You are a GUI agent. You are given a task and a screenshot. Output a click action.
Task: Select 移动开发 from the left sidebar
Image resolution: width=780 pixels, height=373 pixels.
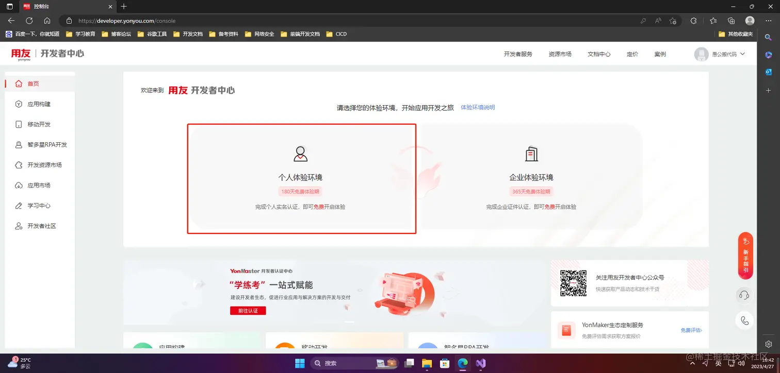pyautogui.click(x=39, y=124)
